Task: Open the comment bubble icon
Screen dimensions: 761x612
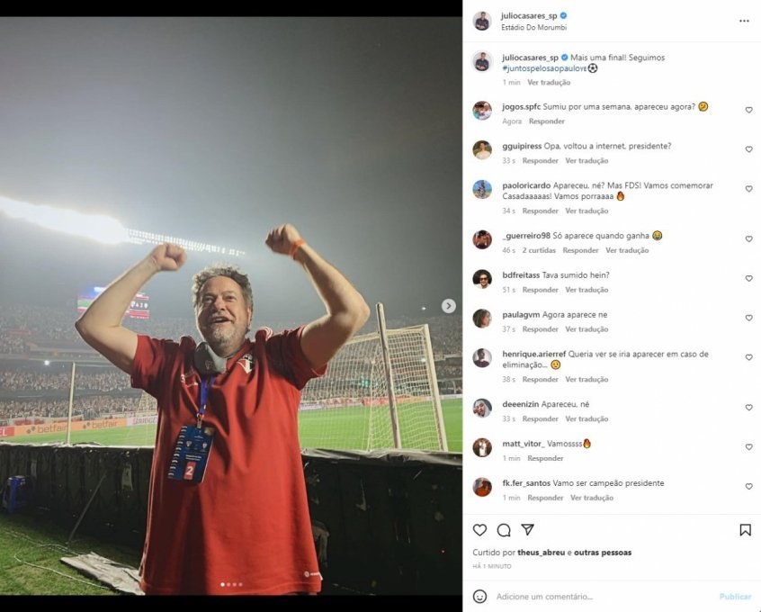Action: [504, 530]
